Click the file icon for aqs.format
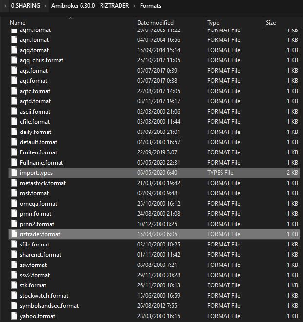303x322 pixels. (14, 71)
